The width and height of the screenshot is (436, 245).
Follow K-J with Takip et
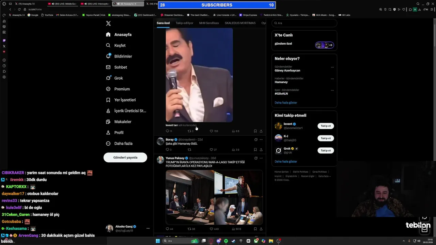pos(326,138)
